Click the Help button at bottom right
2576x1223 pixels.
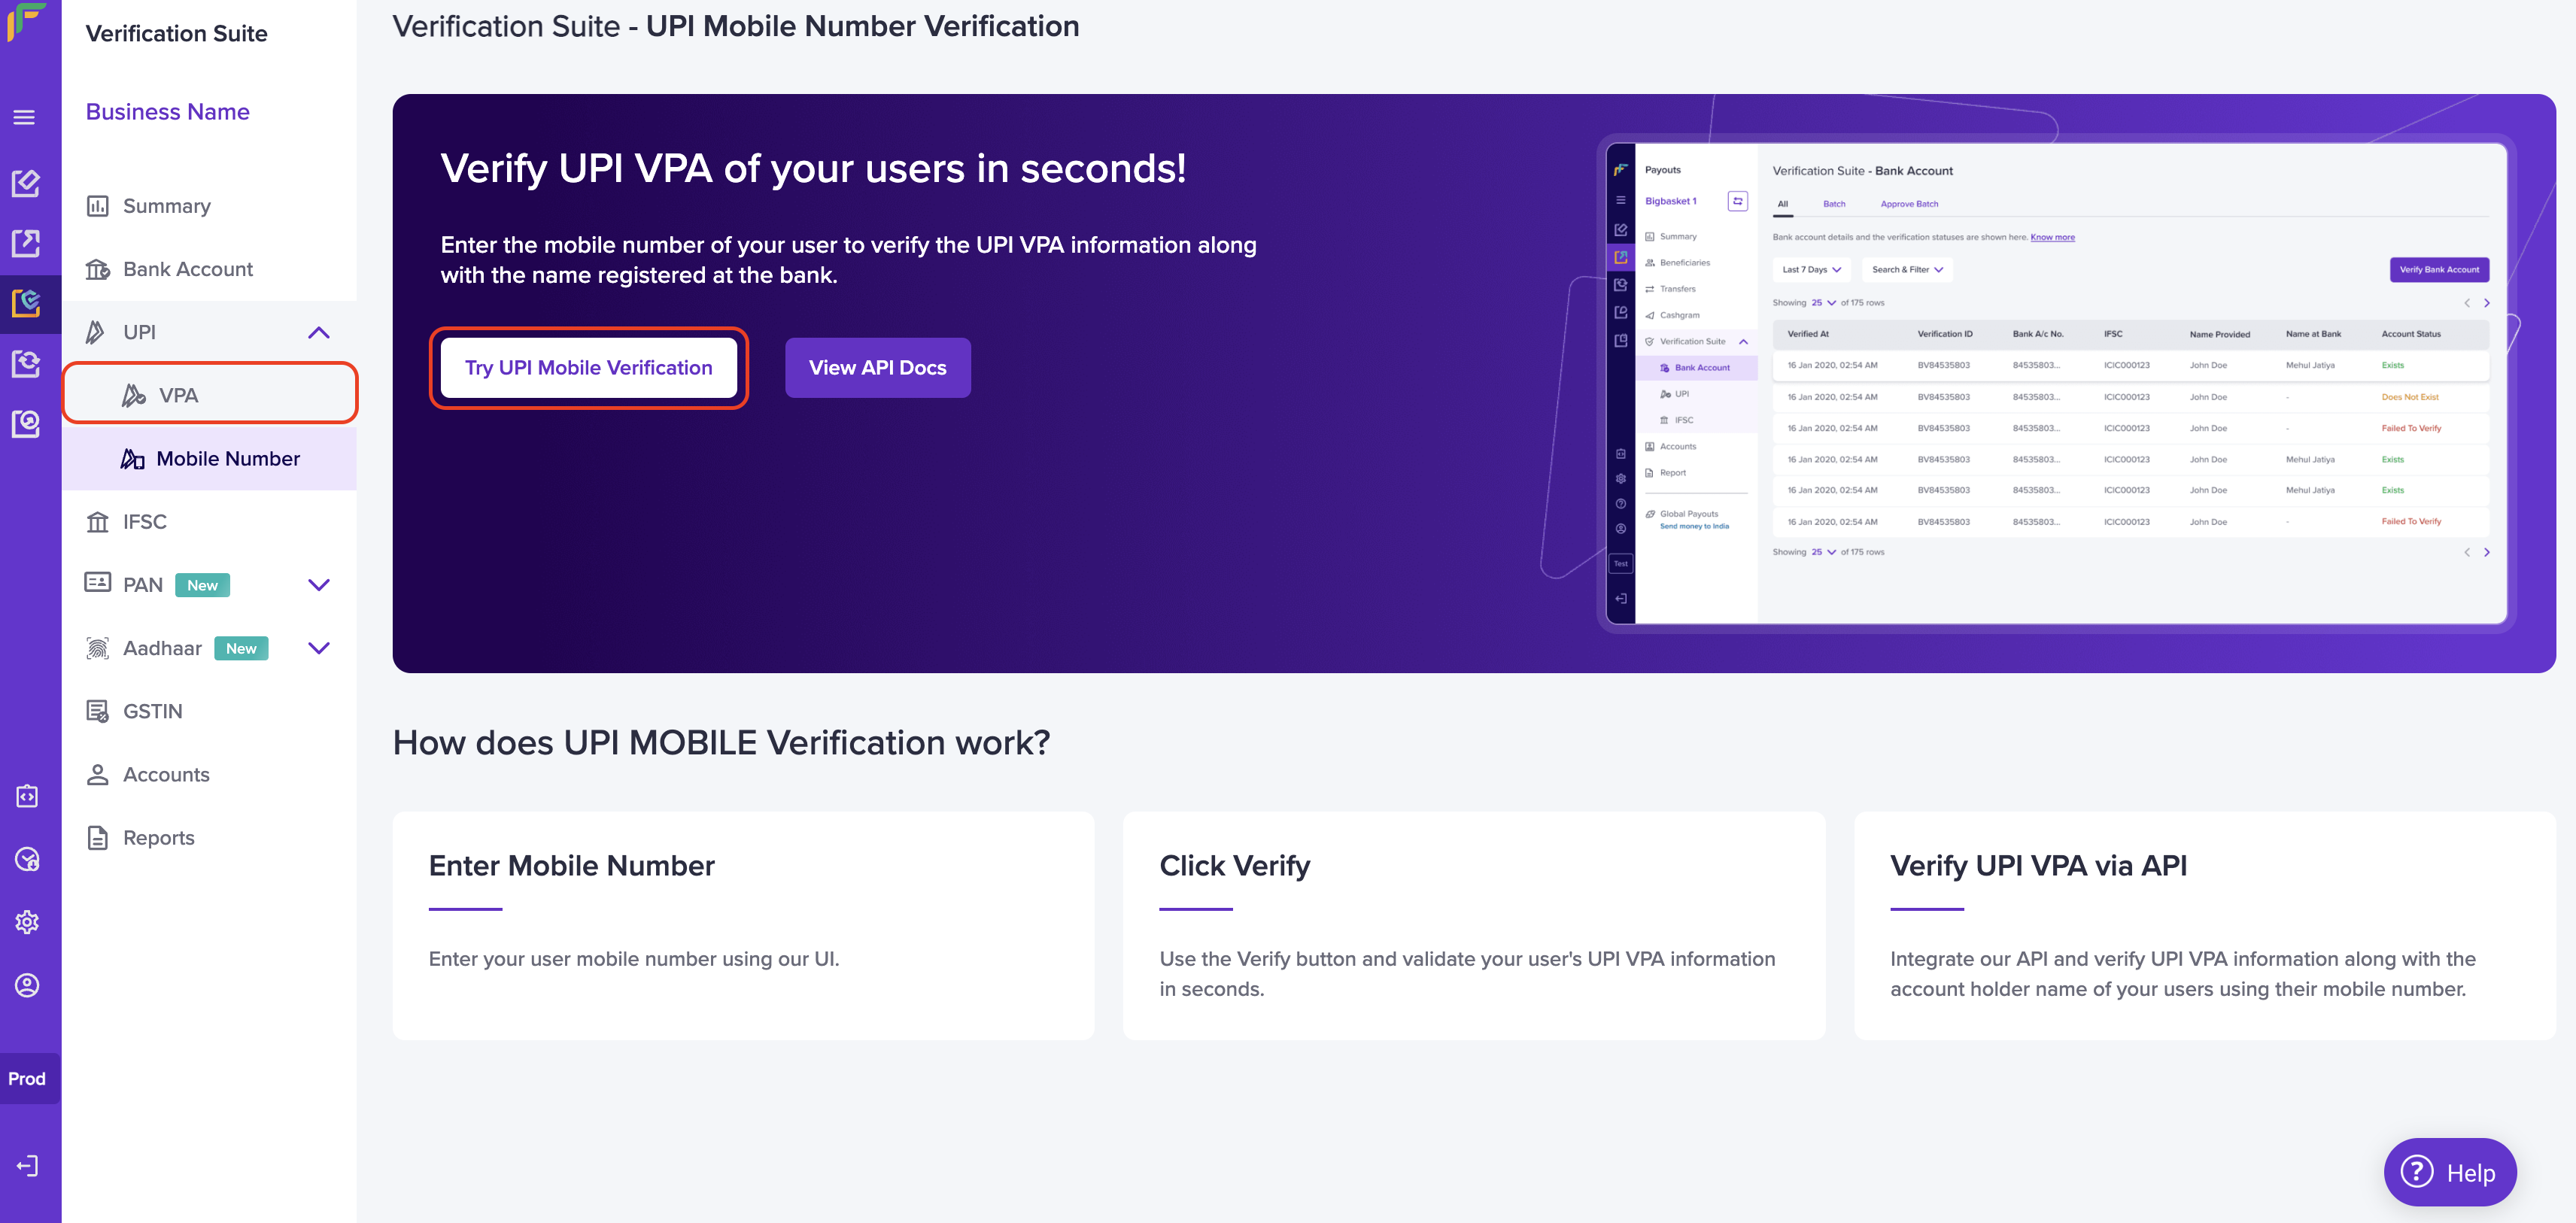(2451, 1172)
